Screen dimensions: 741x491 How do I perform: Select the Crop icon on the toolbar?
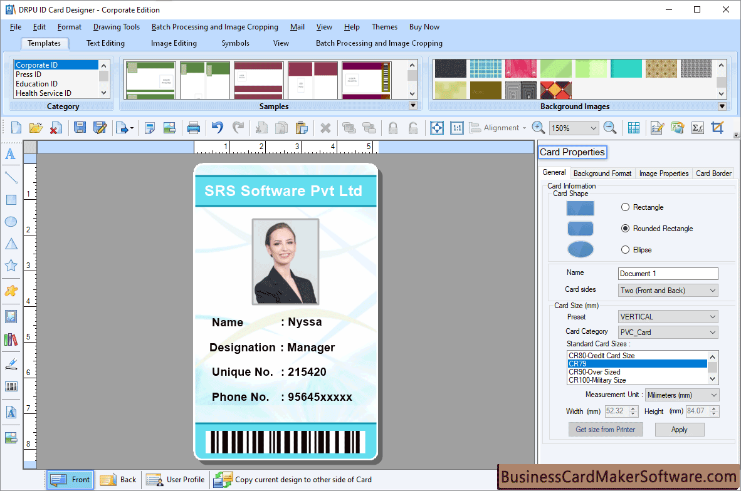click(x=718, y=127)
